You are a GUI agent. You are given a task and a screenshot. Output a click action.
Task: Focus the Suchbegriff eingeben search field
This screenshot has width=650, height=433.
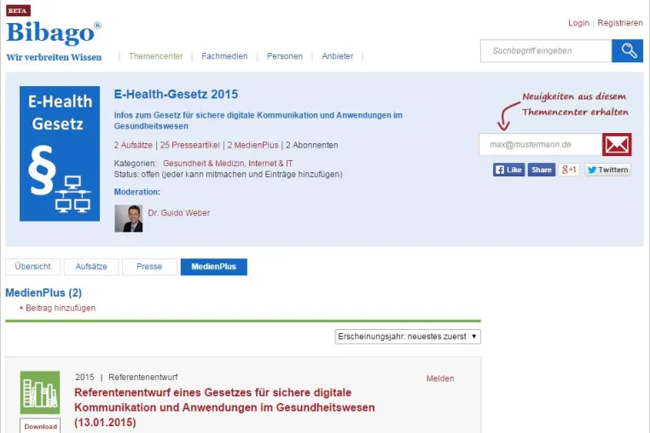546,51
